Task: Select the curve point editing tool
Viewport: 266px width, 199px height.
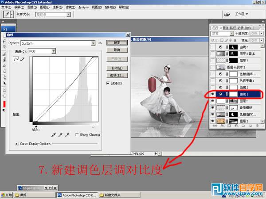Action: 16,59
